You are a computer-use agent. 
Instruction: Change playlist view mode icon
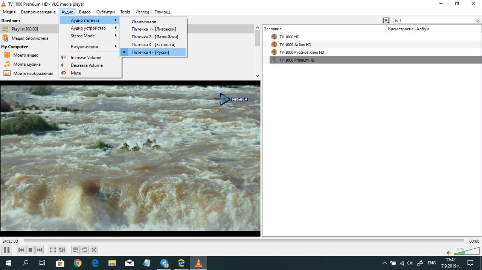(x=386, y=20)
